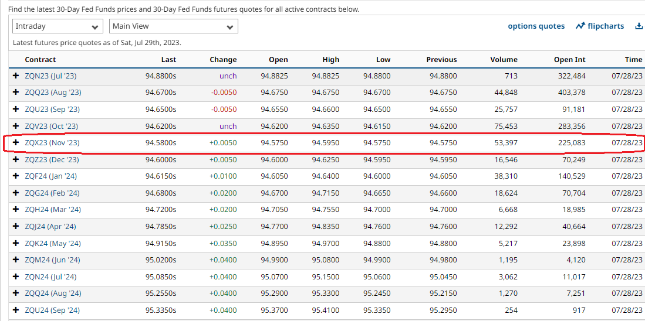Screen dimensions: 645x321
Task: Sort table by Volume column header
Action: click(504, 60)
